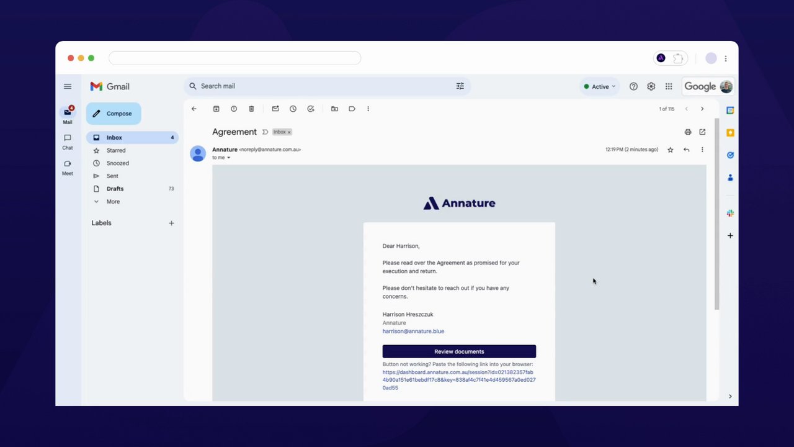Create a new label with plus icon
This screenshot has height=447, width=794.
[172, 223]
